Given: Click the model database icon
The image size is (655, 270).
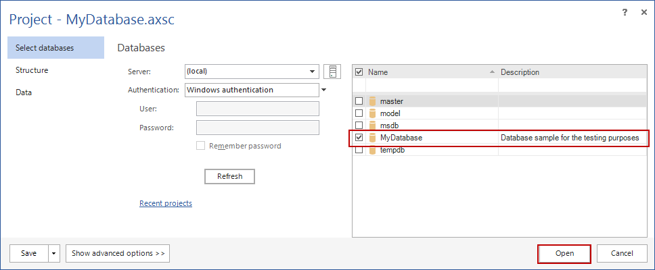Looking at the screenshot, I should coord(371,113).
